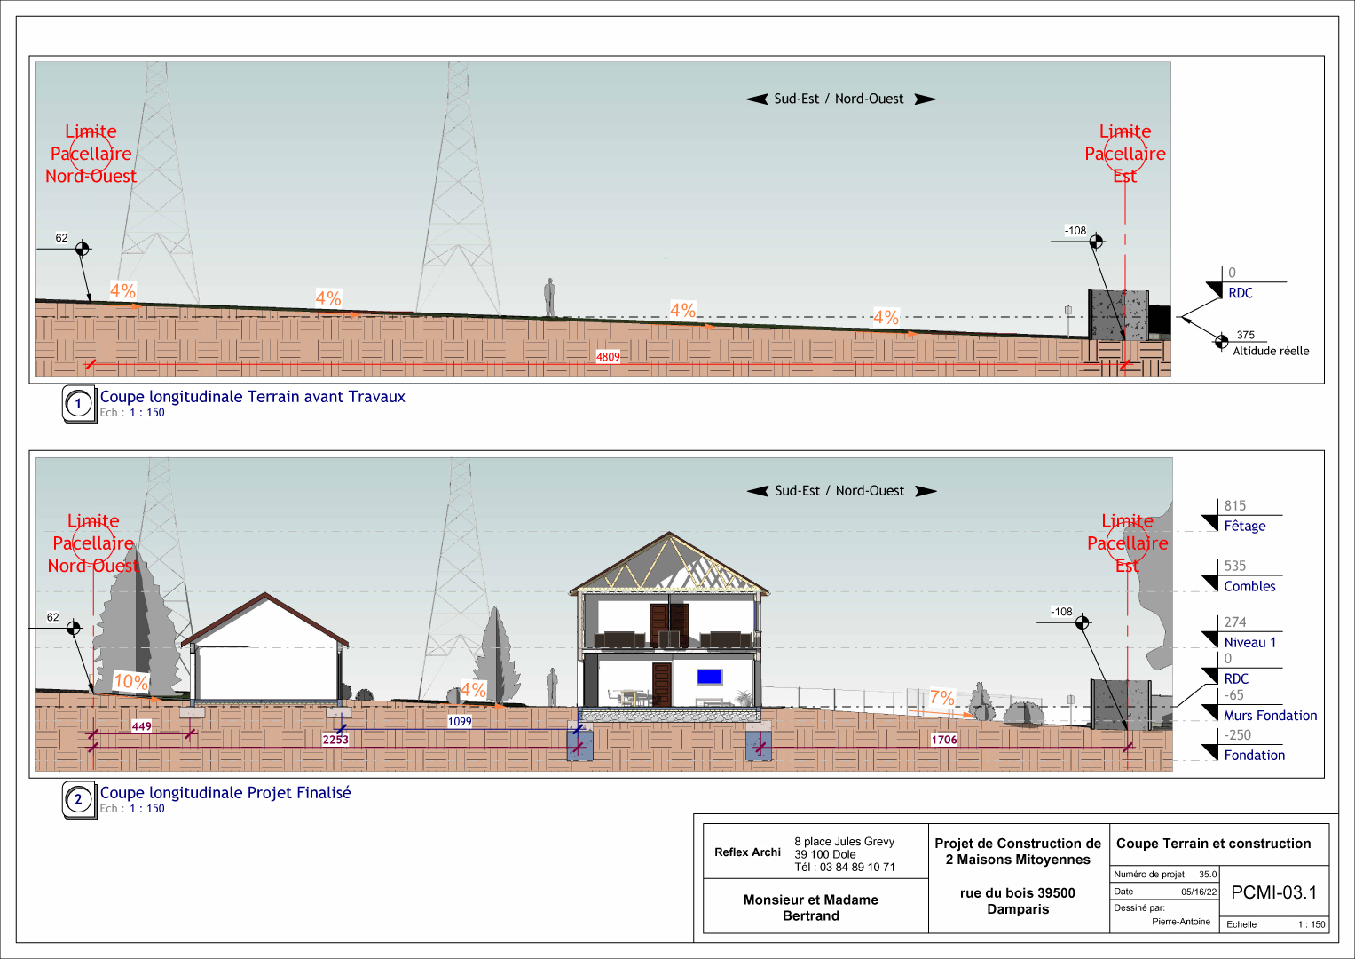1355x959 pixels.
Task: Select the 1706 dimension value
Action: (944, 740)
